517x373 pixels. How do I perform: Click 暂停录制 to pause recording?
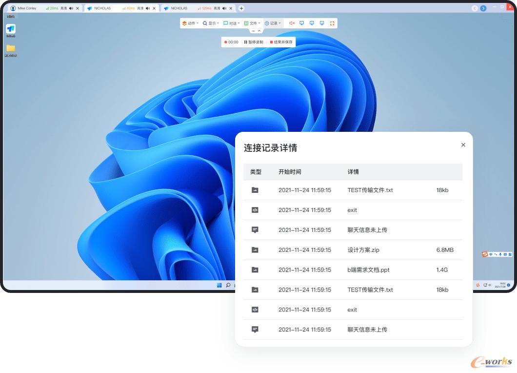(254, 42)
